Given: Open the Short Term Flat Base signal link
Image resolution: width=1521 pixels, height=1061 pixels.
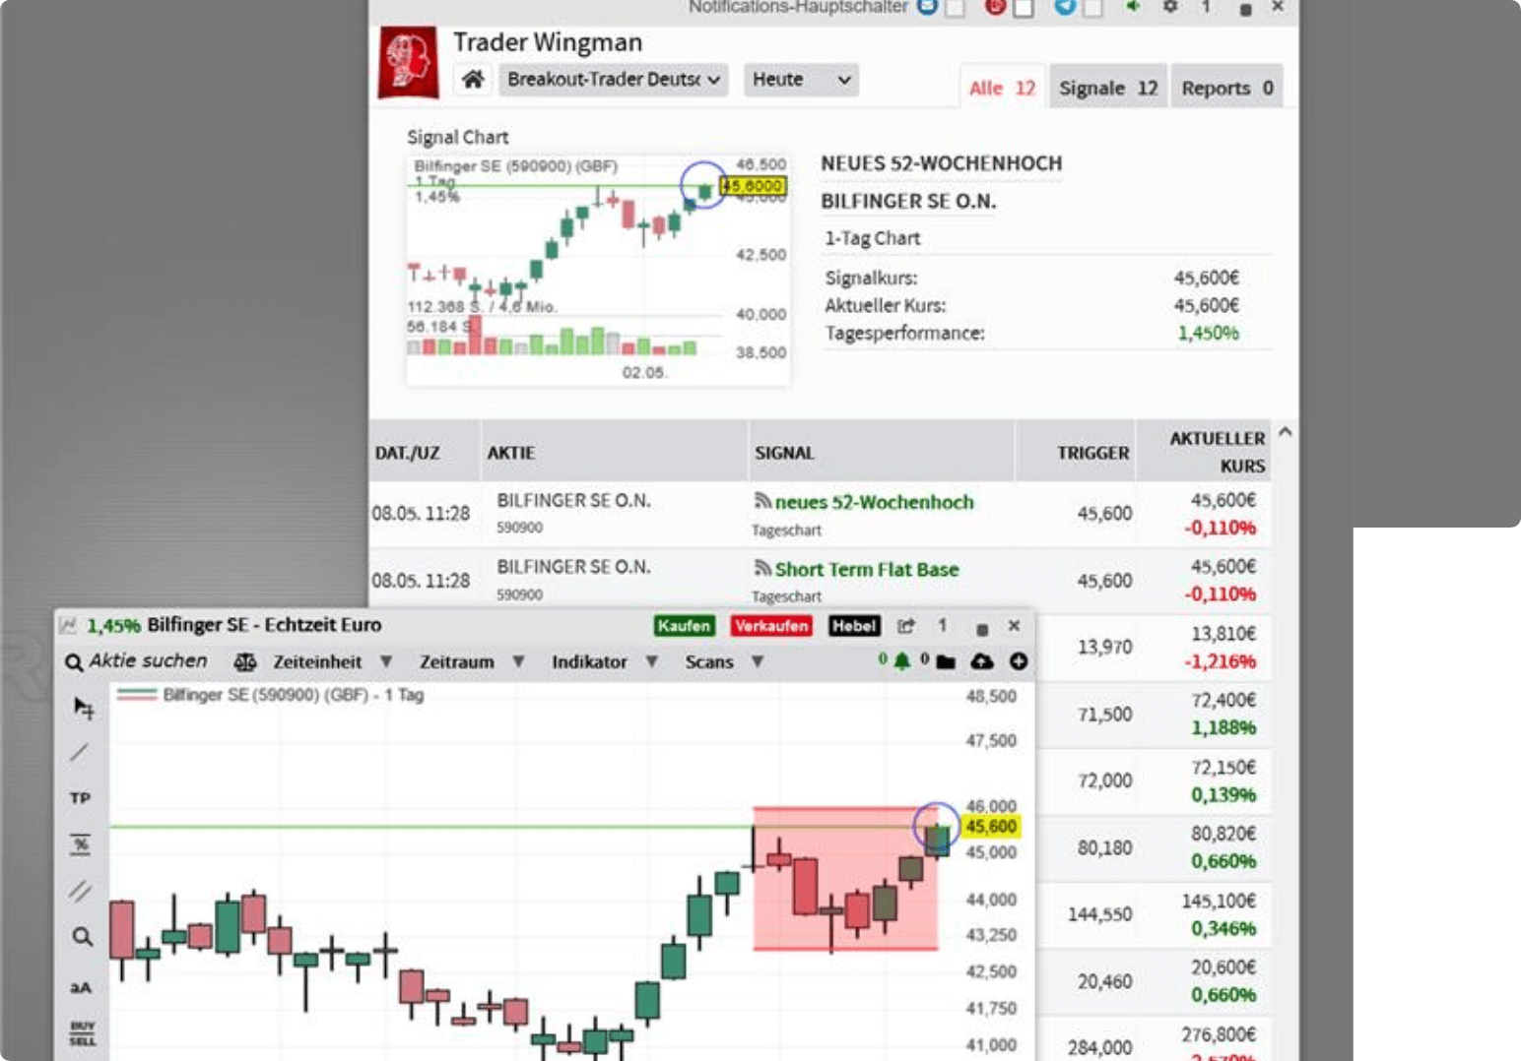Looking at the screenshot, I should pyautogui.click(x=867, y=569).
